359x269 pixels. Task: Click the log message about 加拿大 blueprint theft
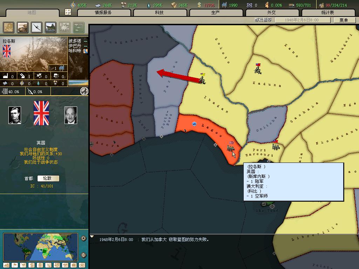[x=154, y=240]
